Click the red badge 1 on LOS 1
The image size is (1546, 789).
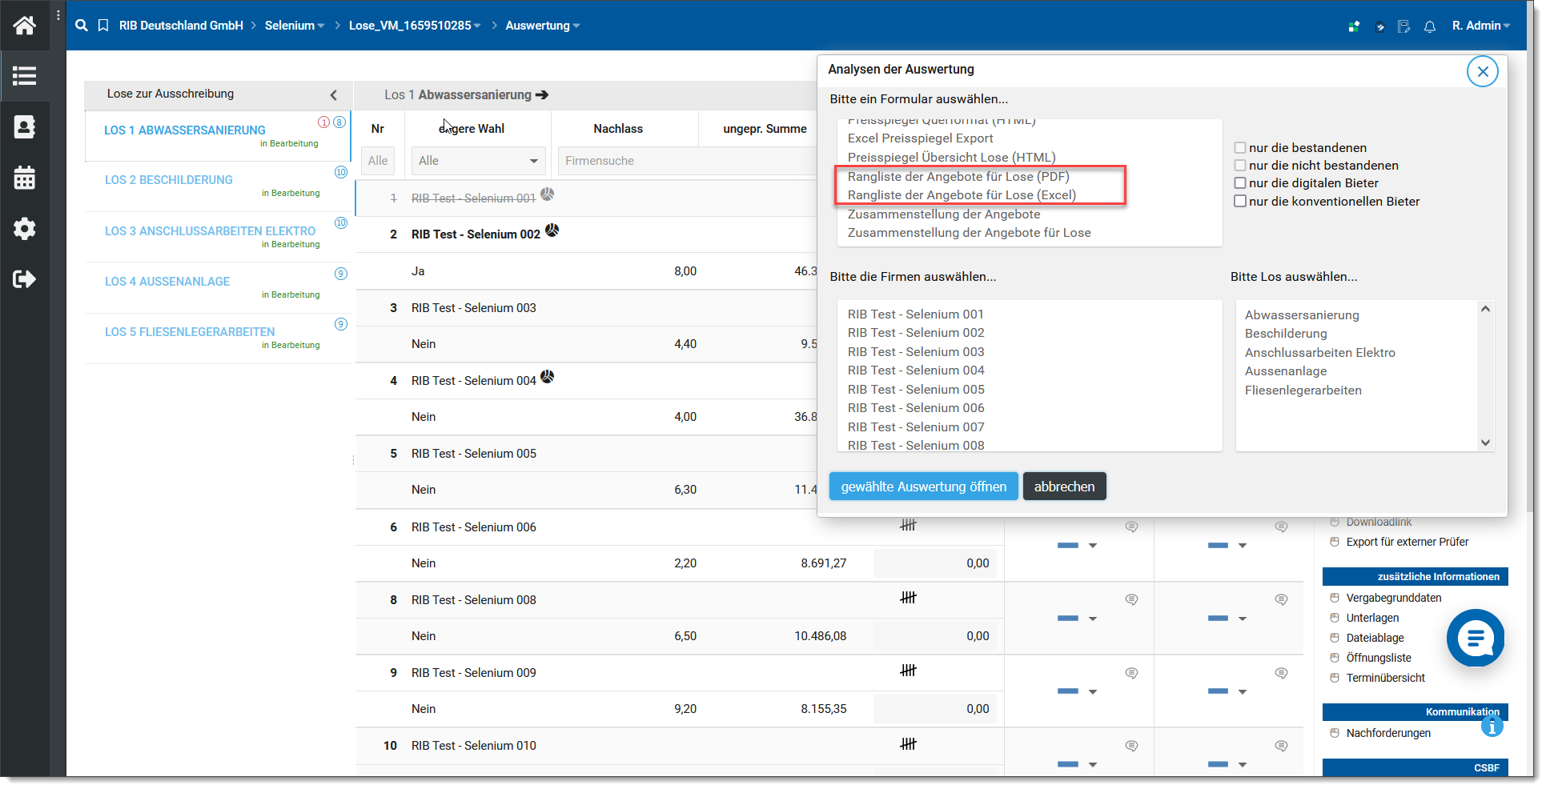(323, 122)
